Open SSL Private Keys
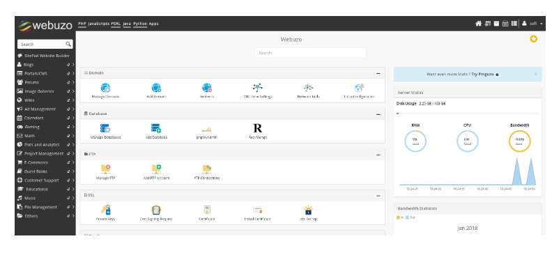The width and height of the screenshot is (552, 271). (106, 210)
